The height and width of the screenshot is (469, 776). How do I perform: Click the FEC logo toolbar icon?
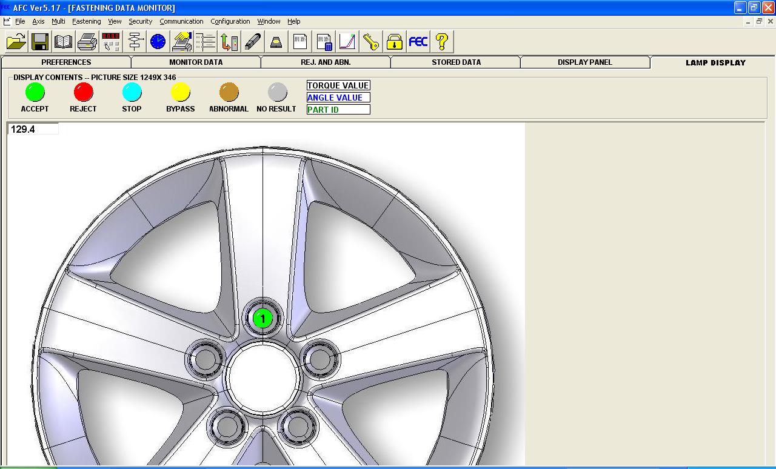pyautogui.click(x=418, y=42)
